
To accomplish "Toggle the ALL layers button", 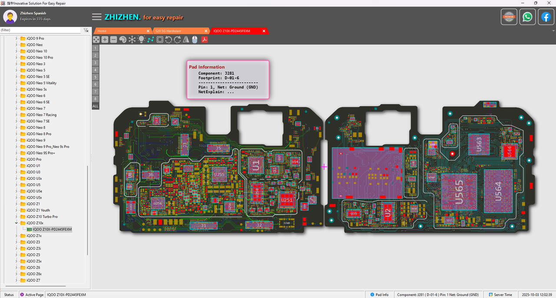I will pos(95,106).
